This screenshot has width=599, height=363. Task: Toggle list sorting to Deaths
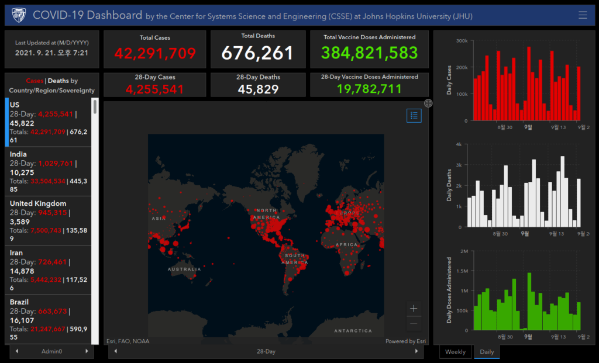[58, 81]
